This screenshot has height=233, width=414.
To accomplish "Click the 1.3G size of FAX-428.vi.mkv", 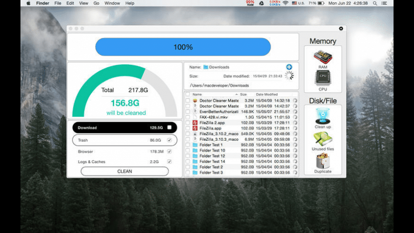I will [x=249, y=117].
